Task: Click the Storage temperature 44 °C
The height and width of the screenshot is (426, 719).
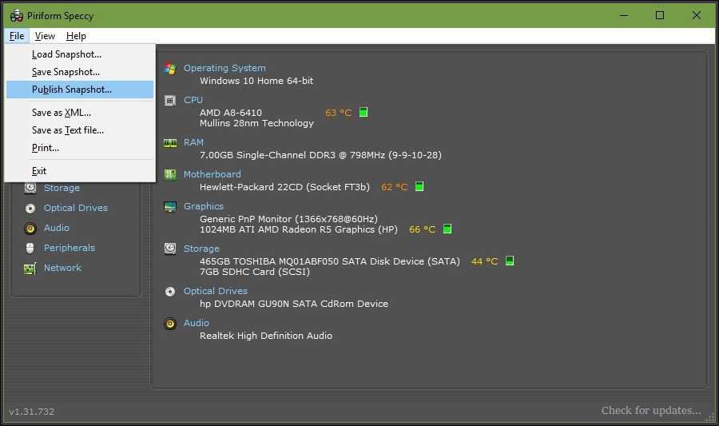Action: point(485,261)
